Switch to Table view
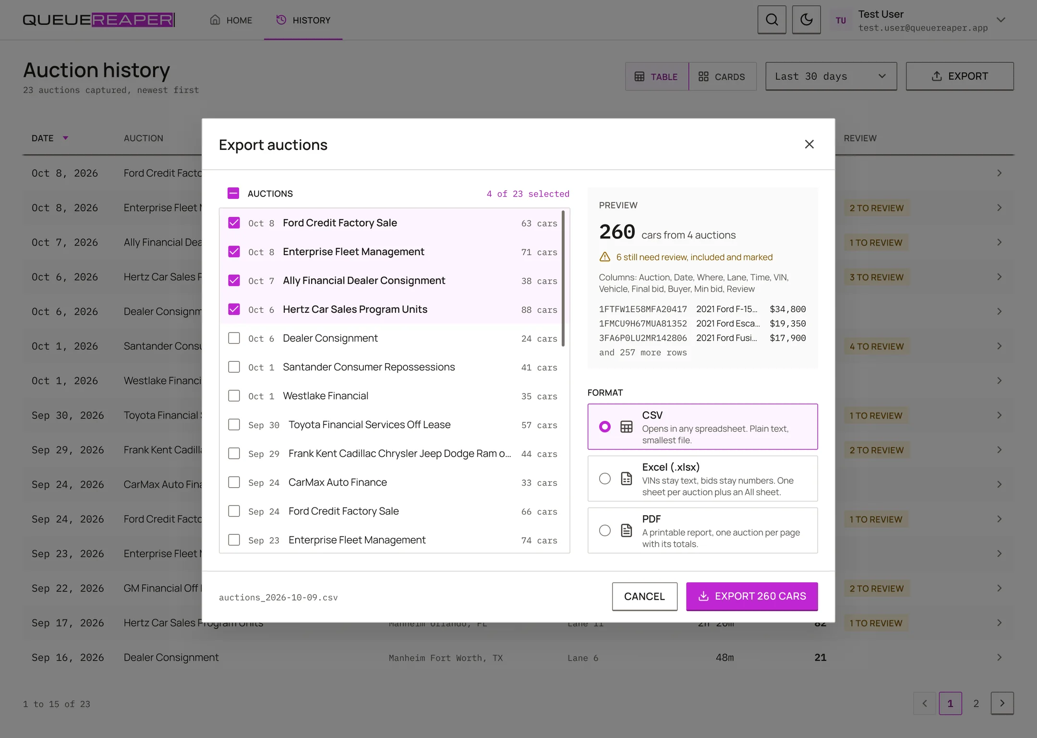 [656, 76]
